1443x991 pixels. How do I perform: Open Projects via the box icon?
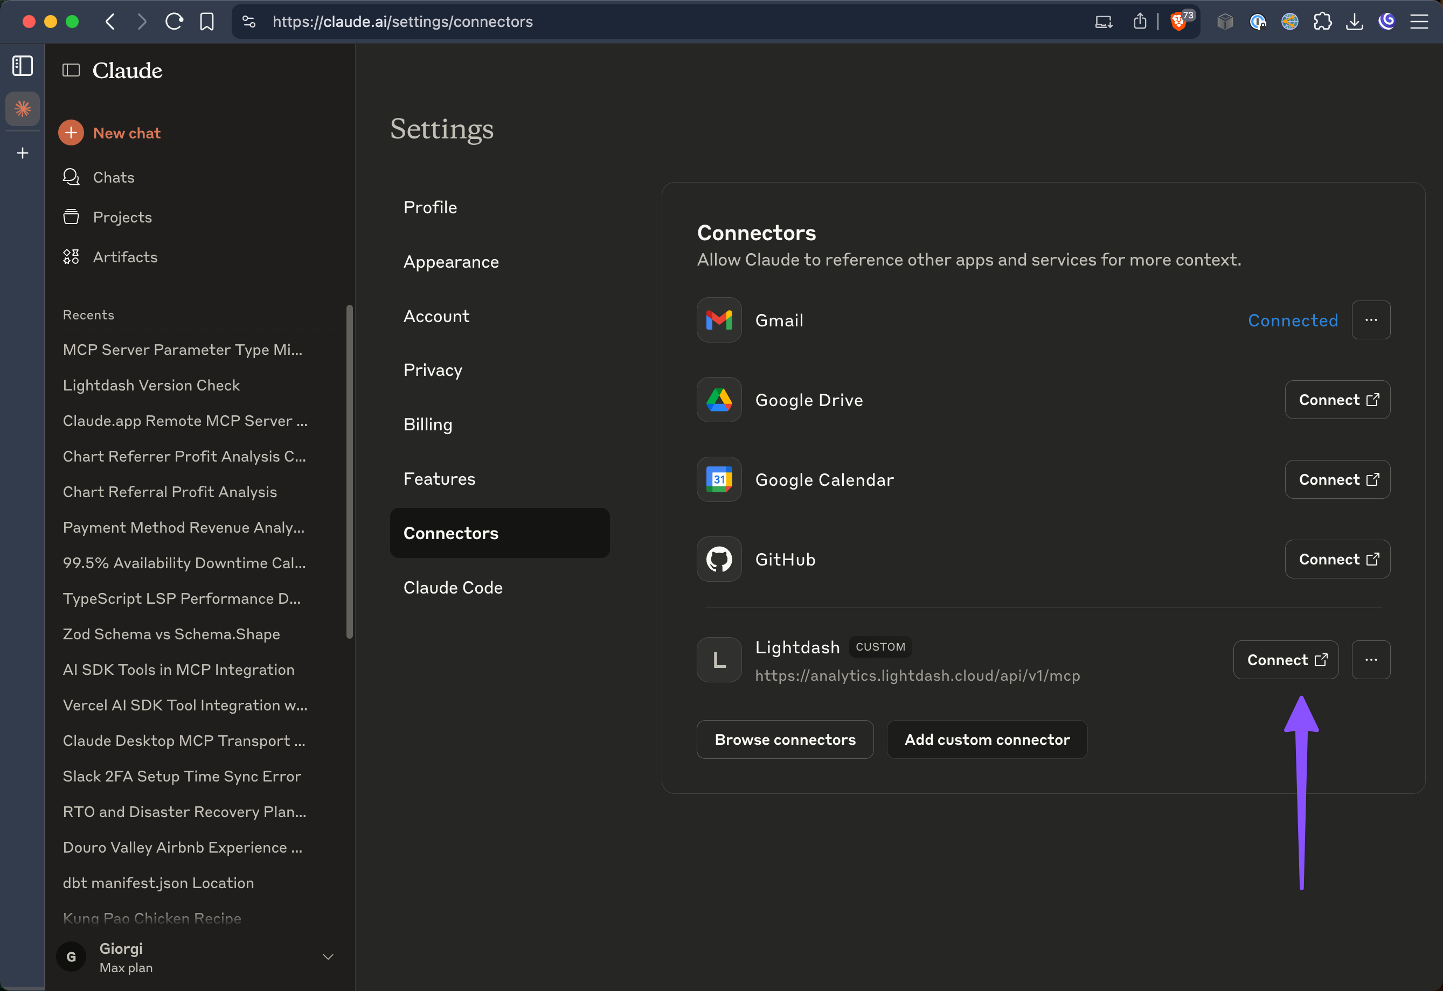pos(71,217)
